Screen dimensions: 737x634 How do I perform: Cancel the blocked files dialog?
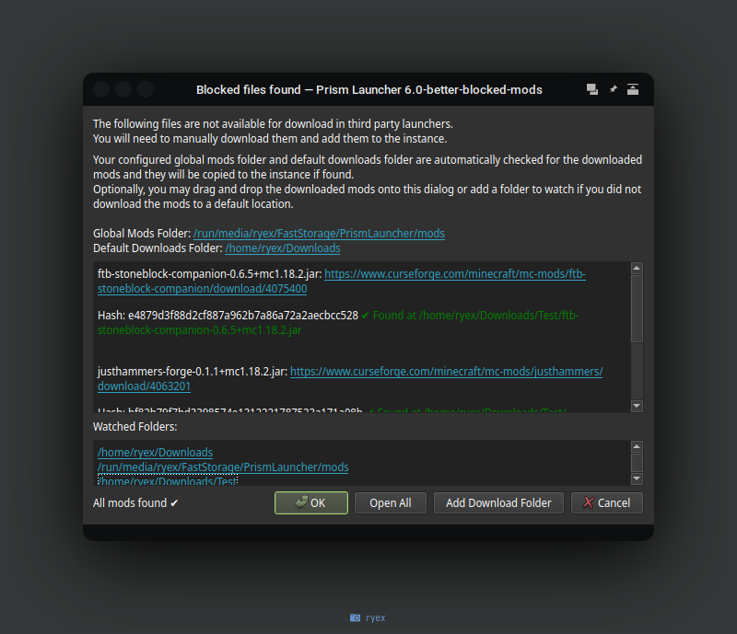(x=607, y=503)
